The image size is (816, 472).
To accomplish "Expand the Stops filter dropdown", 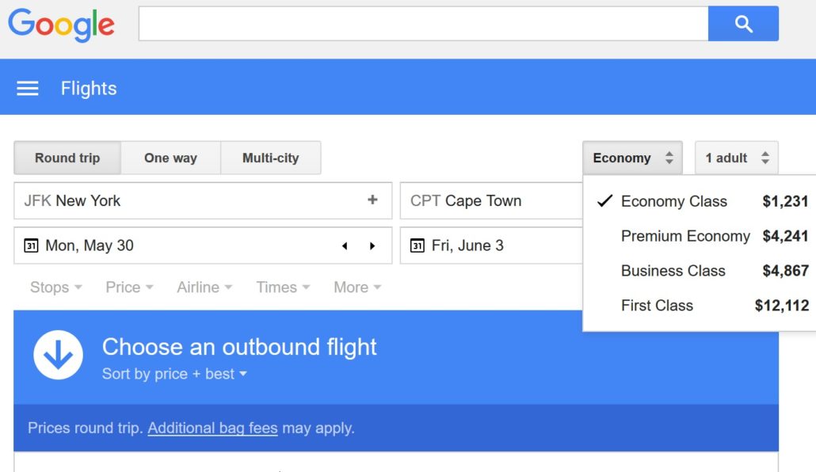I will click(55, 287).
